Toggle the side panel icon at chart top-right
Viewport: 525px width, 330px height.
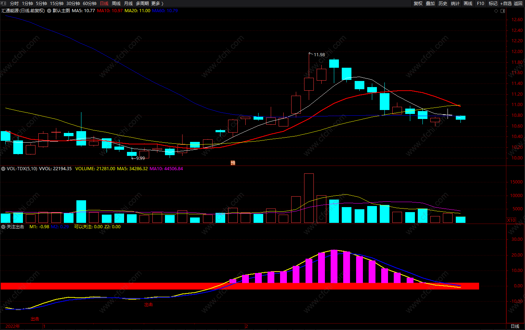pos(503,11)
